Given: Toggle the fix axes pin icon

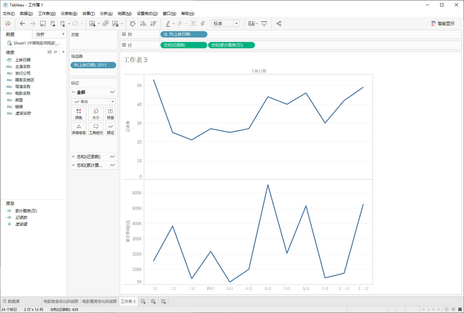Looking at the screenshot, I should point(203,24).
